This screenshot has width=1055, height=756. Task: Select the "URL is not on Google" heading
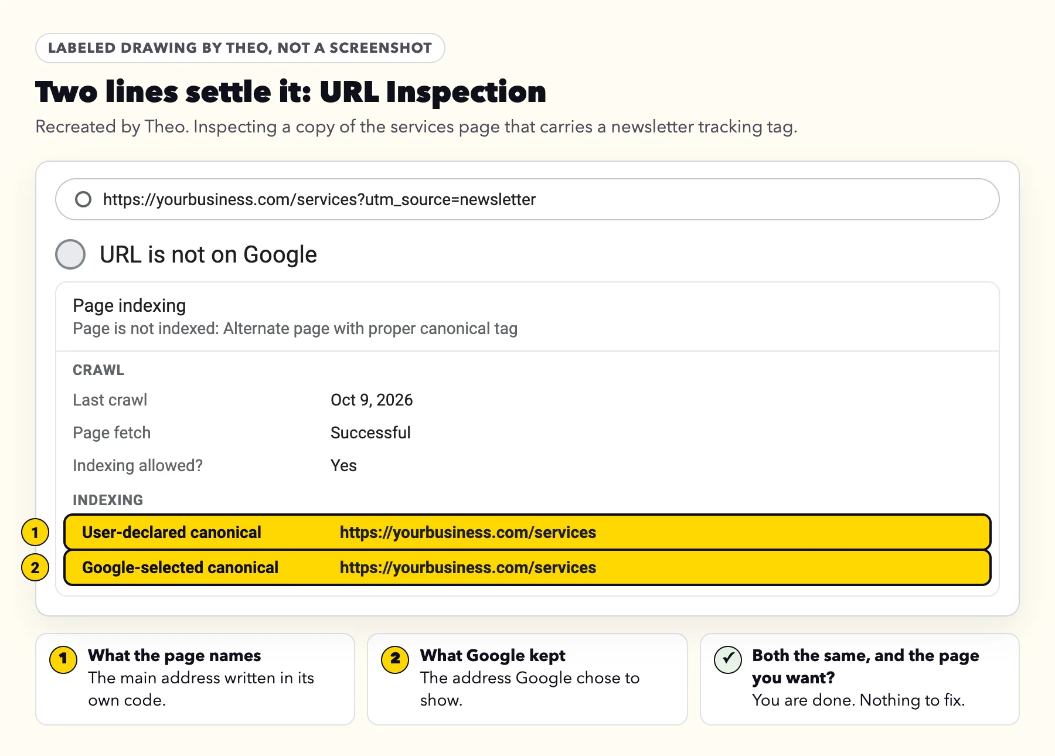click(x=208, y=254)
